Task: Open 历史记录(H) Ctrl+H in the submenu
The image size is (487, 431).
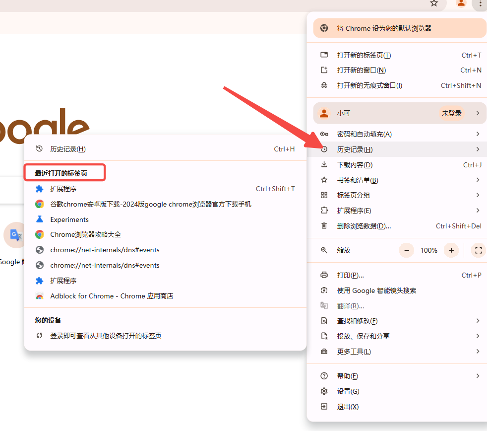Action: coord(165,149)
